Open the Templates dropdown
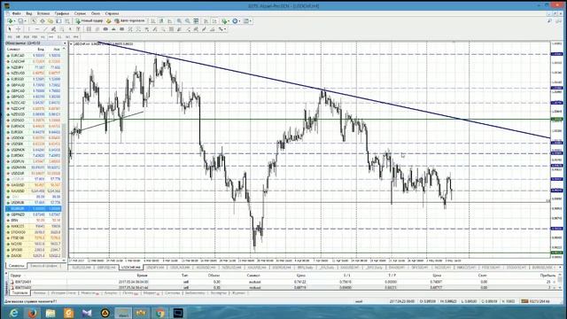This screenshot has width=567, height=319. (248, 21)
